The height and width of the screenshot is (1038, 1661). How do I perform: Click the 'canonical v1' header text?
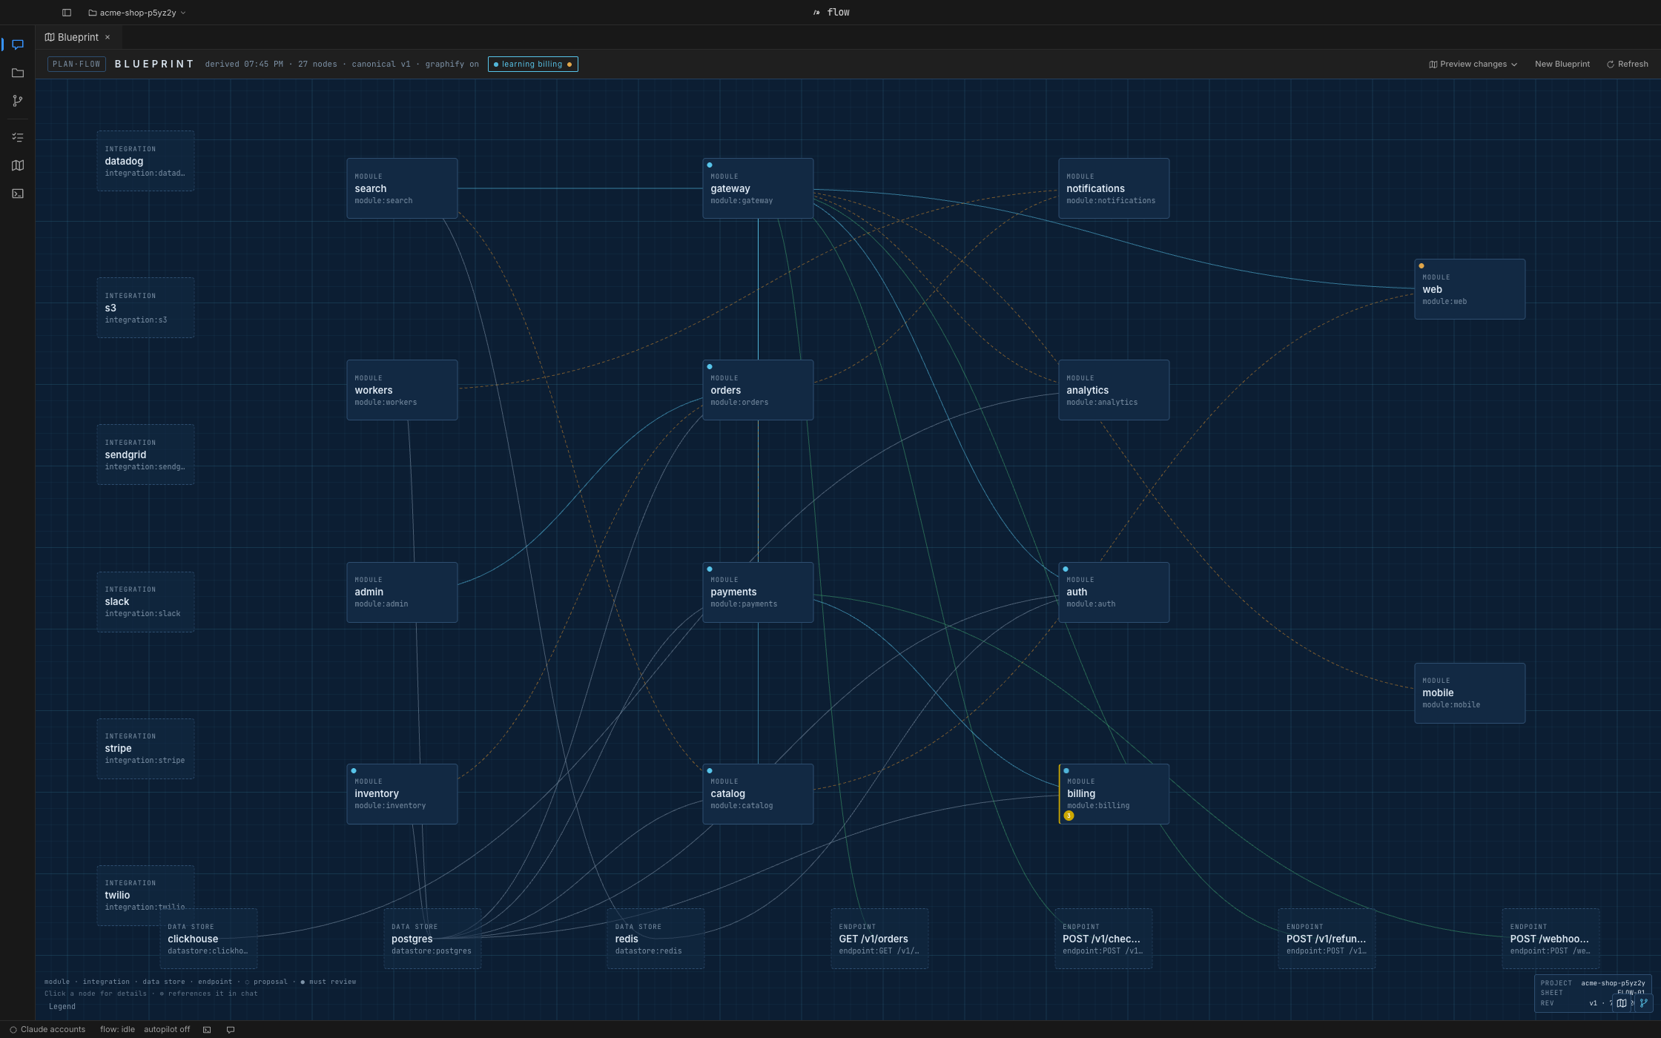(381, 65)
